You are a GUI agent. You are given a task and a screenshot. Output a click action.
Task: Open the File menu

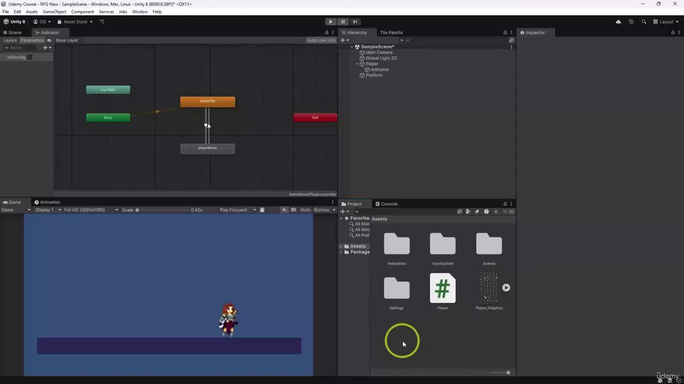5,12
